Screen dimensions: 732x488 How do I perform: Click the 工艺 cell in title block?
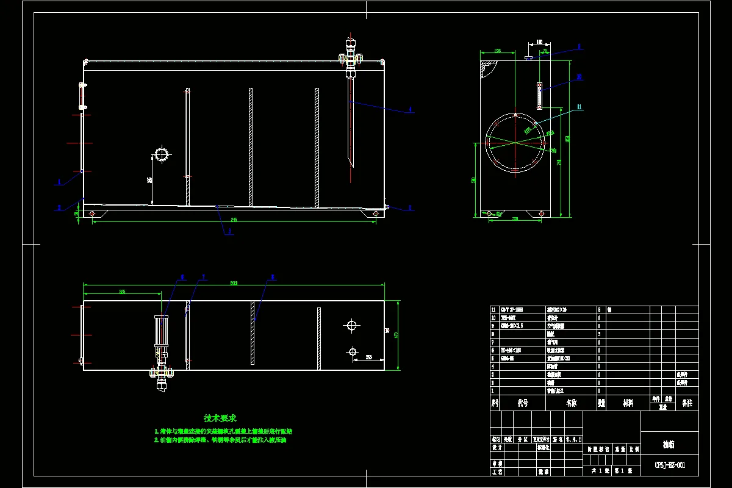[x=497, y=472]
